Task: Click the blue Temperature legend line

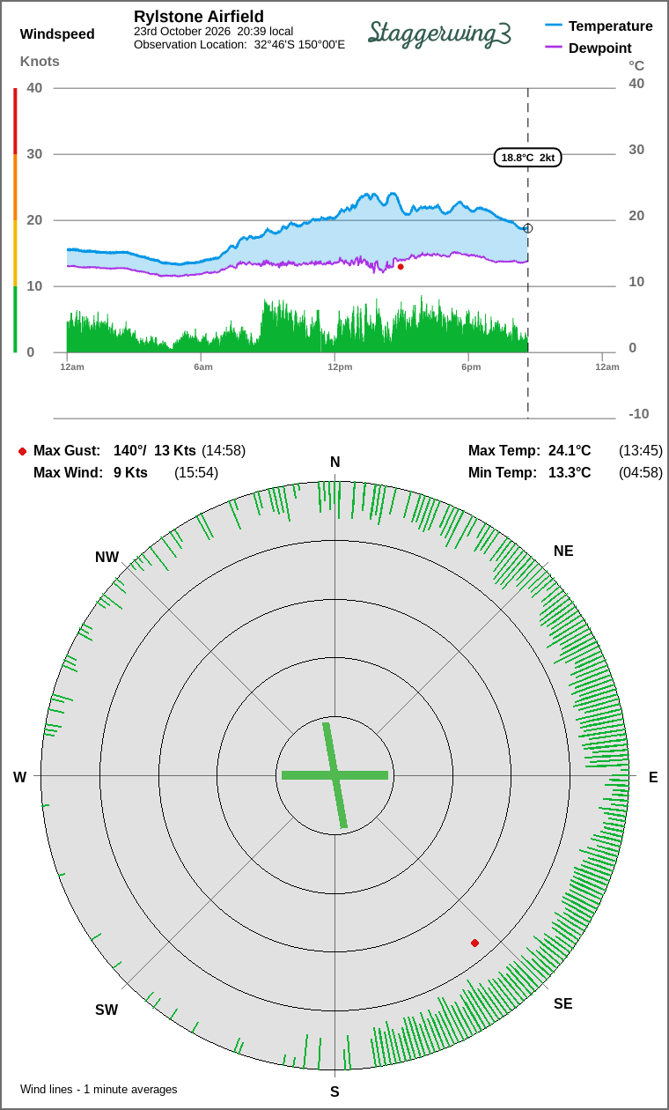Action: pos(554,26)
